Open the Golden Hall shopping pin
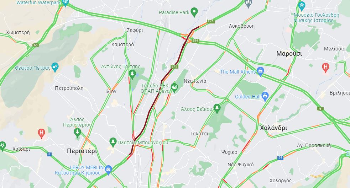The width and height of the screenshot is (350, 188). pyautogui.click(x=265, y=96)
